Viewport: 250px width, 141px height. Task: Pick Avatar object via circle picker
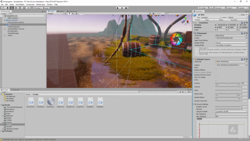click(246, 38)
